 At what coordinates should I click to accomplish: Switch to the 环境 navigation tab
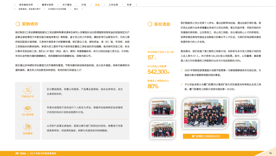coord(83,5)
